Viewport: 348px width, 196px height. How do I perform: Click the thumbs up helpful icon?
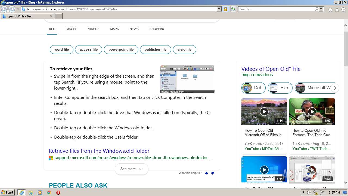206,173
